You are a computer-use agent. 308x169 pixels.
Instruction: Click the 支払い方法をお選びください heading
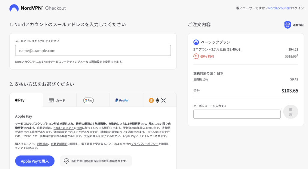point(42,84)
